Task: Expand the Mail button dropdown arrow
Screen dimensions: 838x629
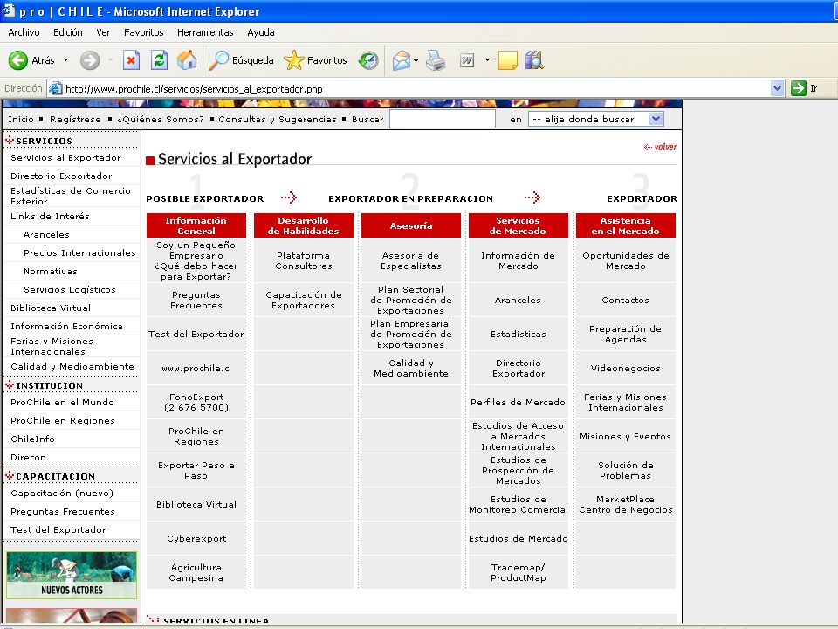Action: tap(416, 60)
